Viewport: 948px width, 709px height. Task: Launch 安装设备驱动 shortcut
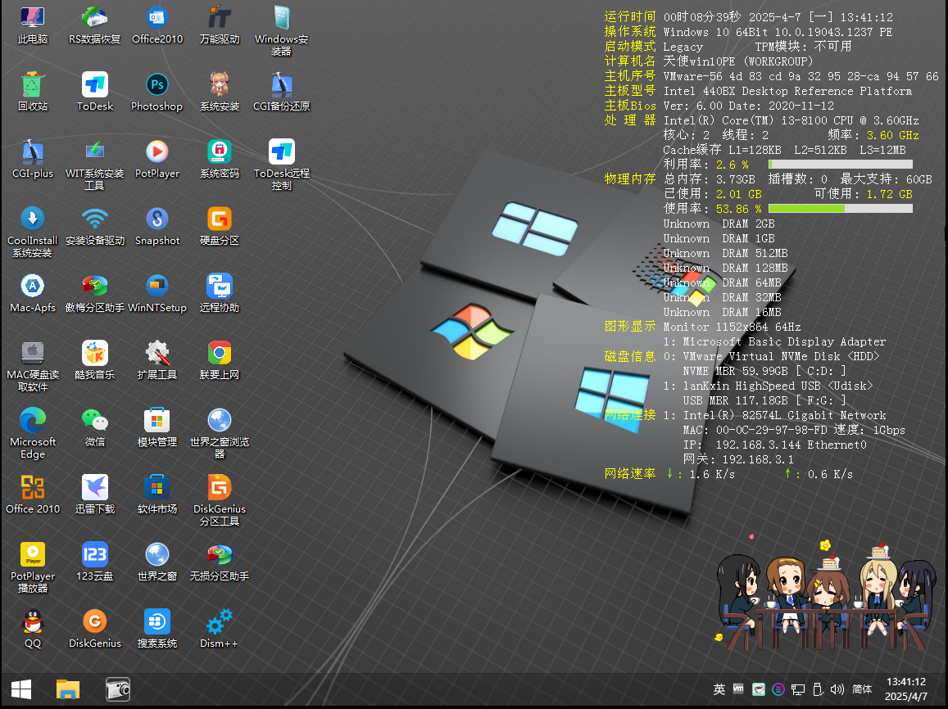coord(95,227)
